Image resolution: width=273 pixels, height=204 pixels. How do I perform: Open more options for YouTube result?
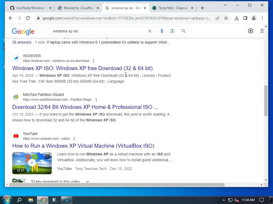pyautogui.click(x=74, y=139)
